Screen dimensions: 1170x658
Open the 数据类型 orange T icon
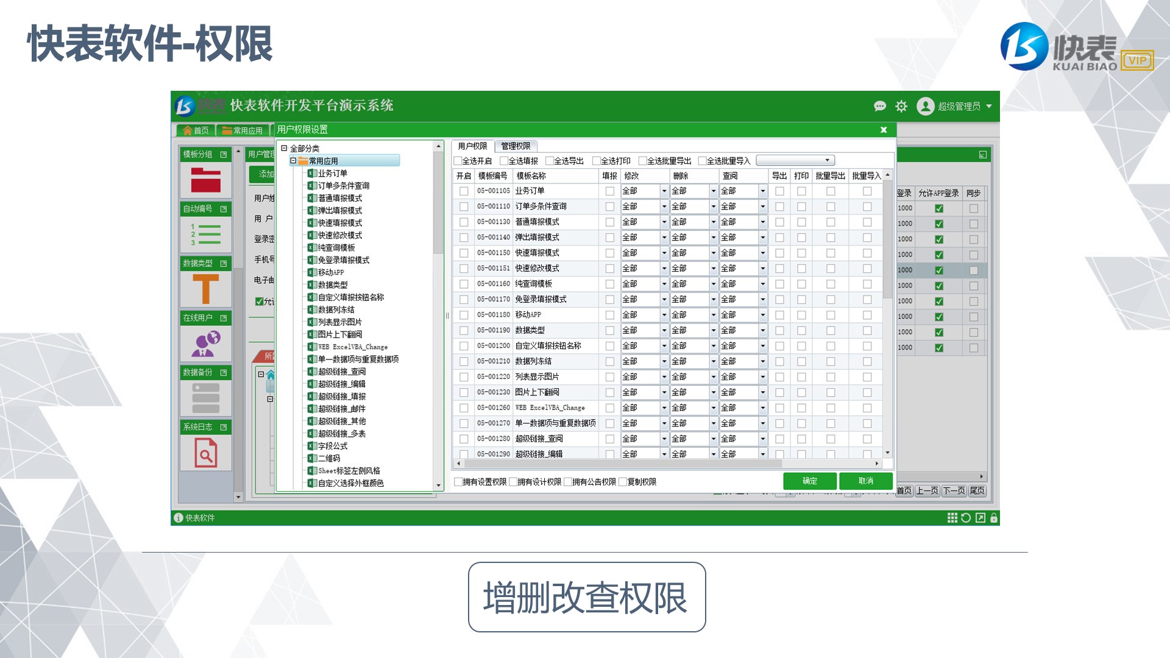tap(205, 289)
